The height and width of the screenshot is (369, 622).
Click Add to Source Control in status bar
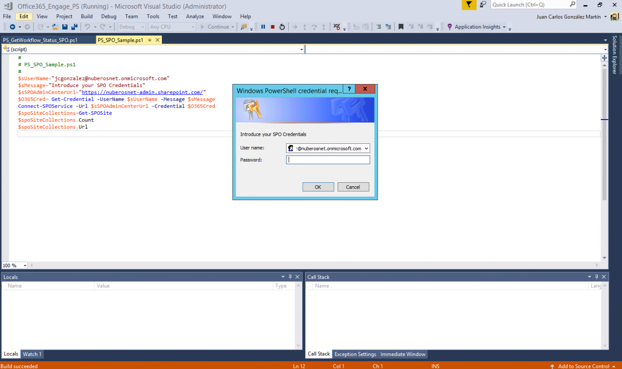[584, 366]
